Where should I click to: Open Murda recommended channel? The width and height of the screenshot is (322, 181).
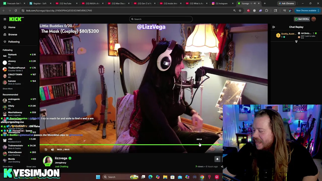coord(20,160)
